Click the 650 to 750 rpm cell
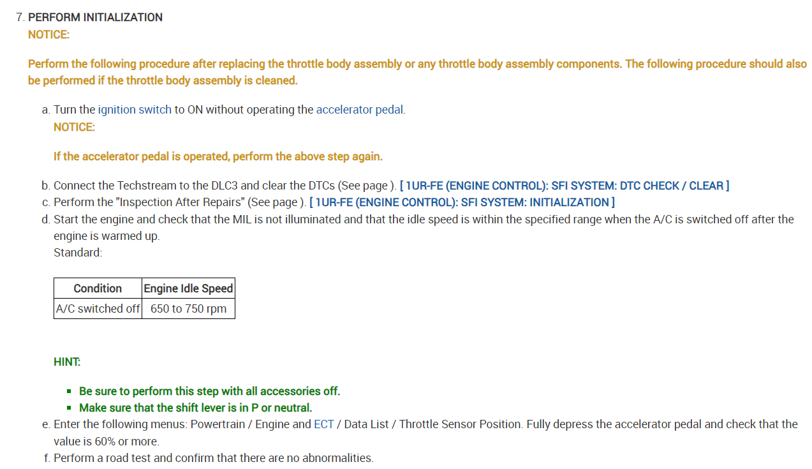 click(188, 309)
